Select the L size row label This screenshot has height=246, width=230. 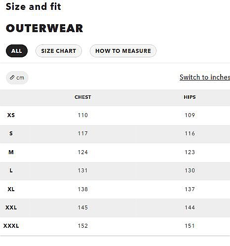click(11, 170)
